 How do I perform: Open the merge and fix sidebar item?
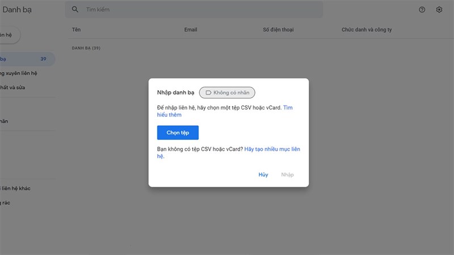pos(17,87)
